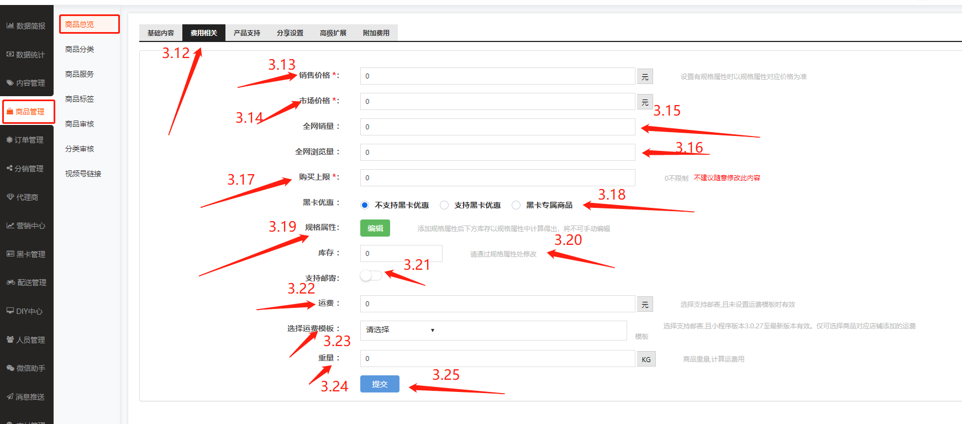
Task: Click the 配送管理 motorcycle icon
Action: point(10,282)
